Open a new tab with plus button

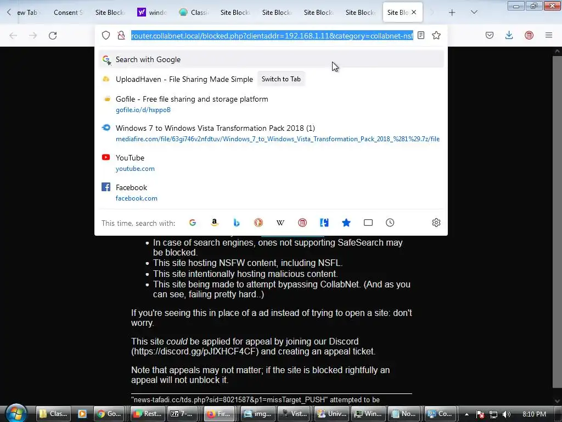click(x=452, y=13)
